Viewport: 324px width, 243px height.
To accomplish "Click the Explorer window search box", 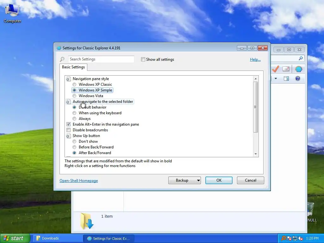I will (288, 59).
